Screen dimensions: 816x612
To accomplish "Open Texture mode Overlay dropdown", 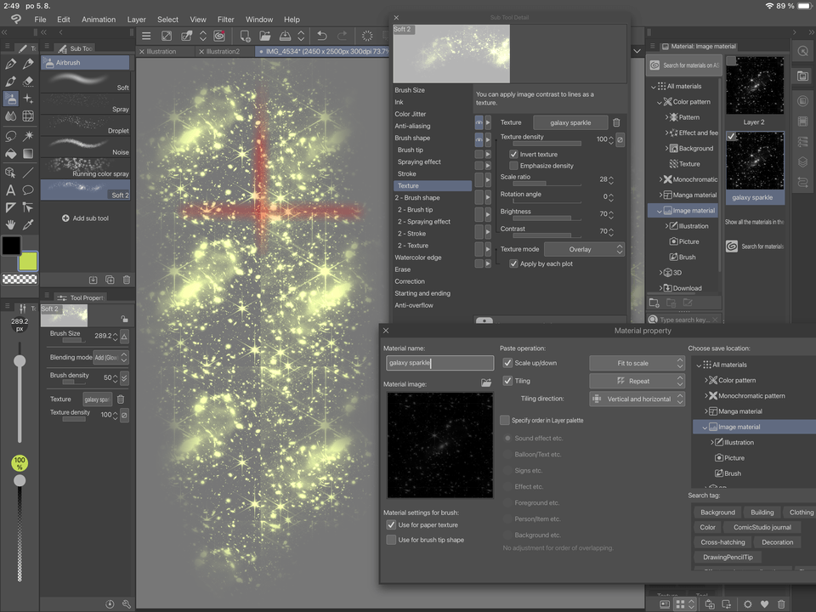I will pyautogui.click(x=584, y=249).
